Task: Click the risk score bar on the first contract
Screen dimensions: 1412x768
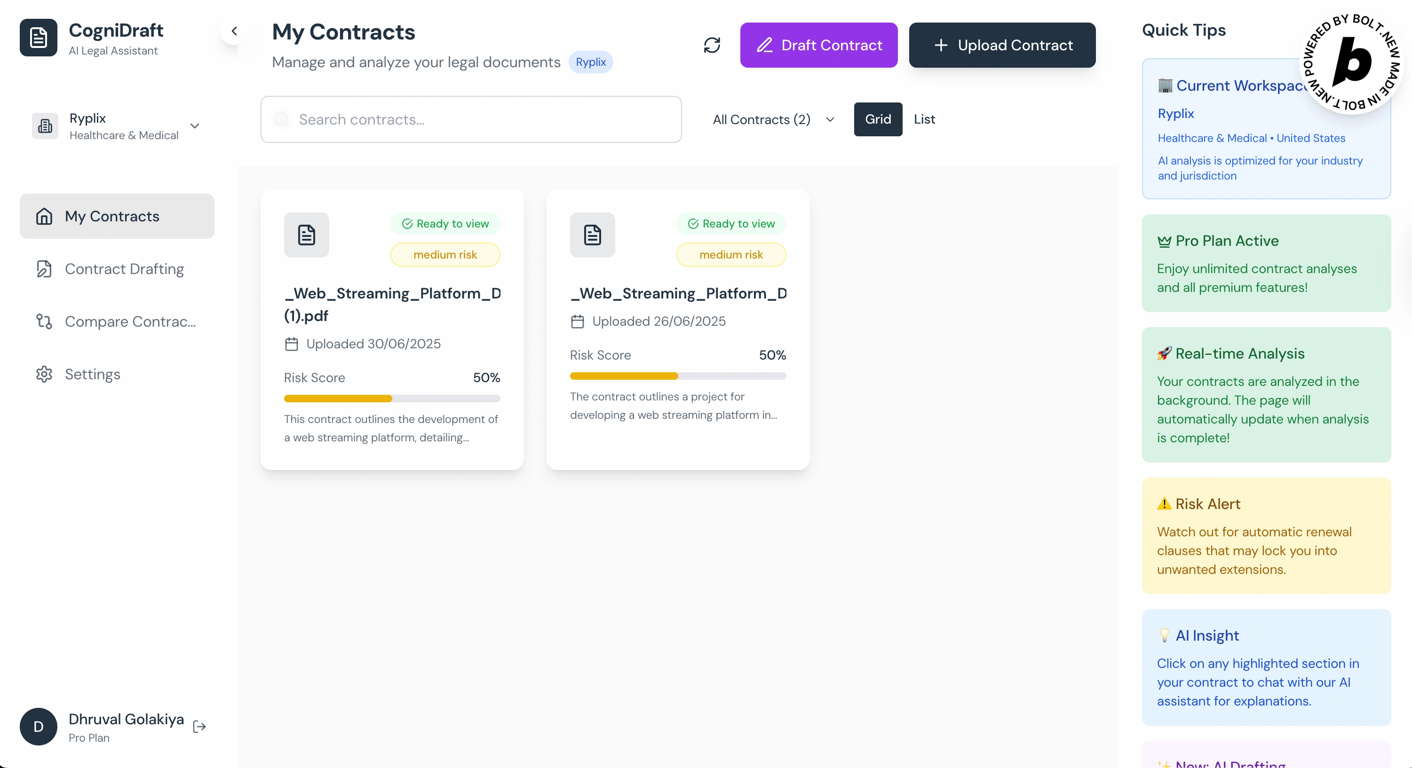Action: tap(391, 399)
